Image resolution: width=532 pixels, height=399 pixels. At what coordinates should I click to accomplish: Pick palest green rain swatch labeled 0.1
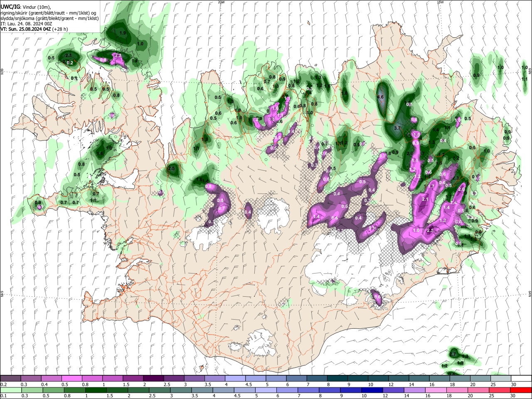[x=10, y=390]
